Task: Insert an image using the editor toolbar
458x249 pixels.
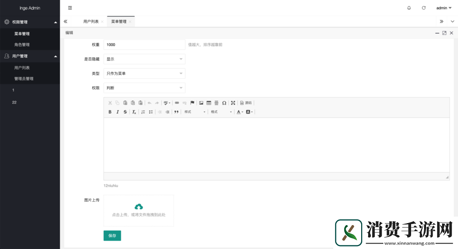Action: point(201,103)
